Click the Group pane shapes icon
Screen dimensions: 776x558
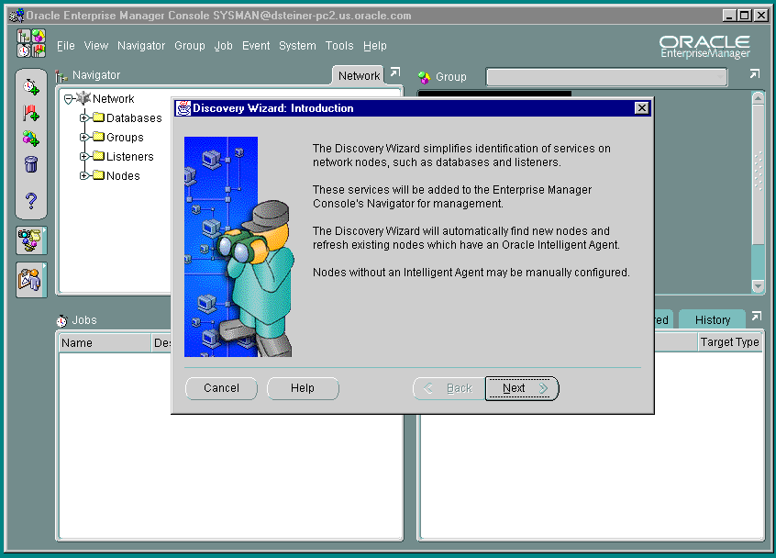(x=424, y=77)
